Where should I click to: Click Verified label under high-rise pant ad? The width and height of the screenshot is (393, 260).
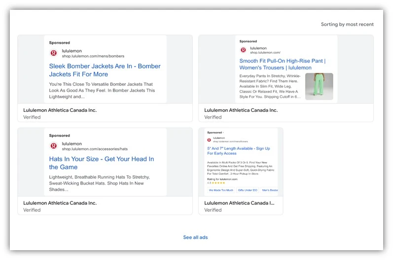click(213, 117)
